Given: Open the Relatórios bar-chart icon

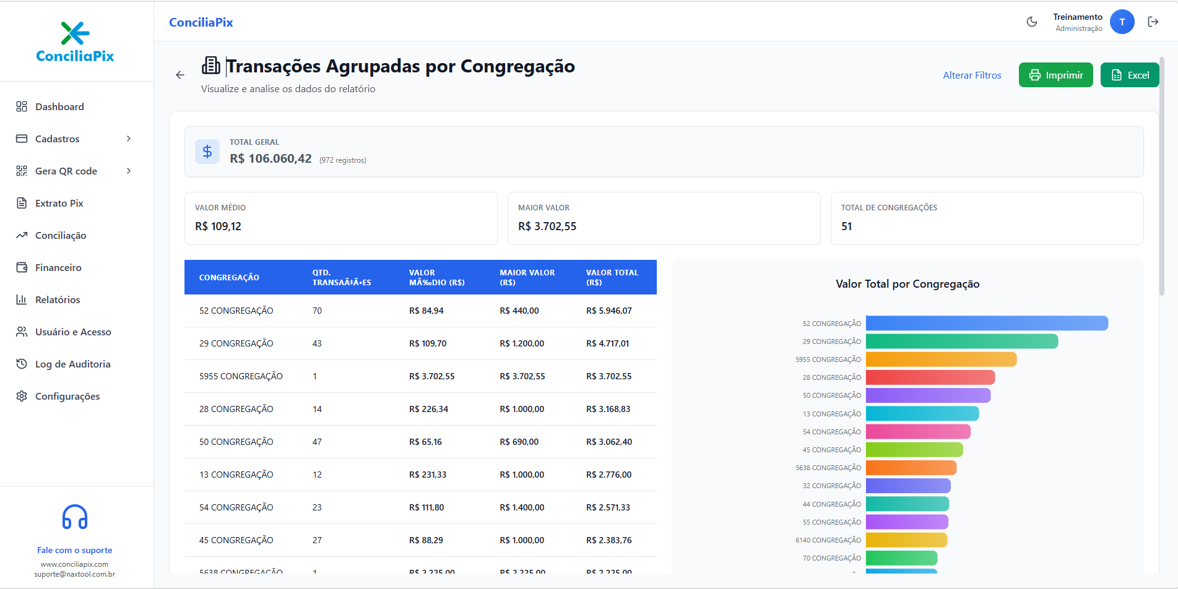Looking at the screenshot, I should click(x=22, y=299).
